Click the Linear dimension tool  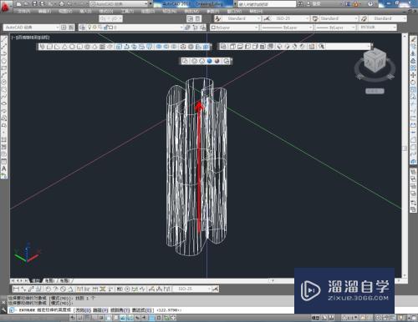[x=17, y=289]
